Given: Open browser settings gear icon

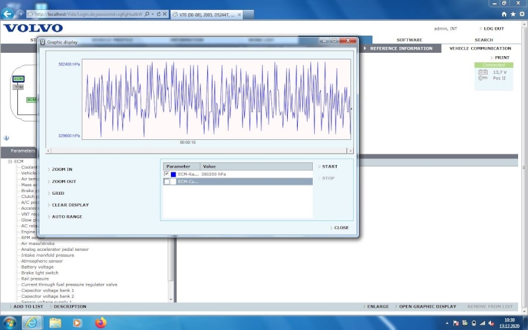Looking at the screenshot, I should [x=521, y=14].
